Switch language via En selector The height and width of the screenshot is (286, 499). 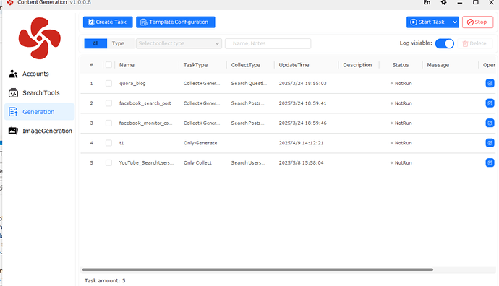point(427,3)
